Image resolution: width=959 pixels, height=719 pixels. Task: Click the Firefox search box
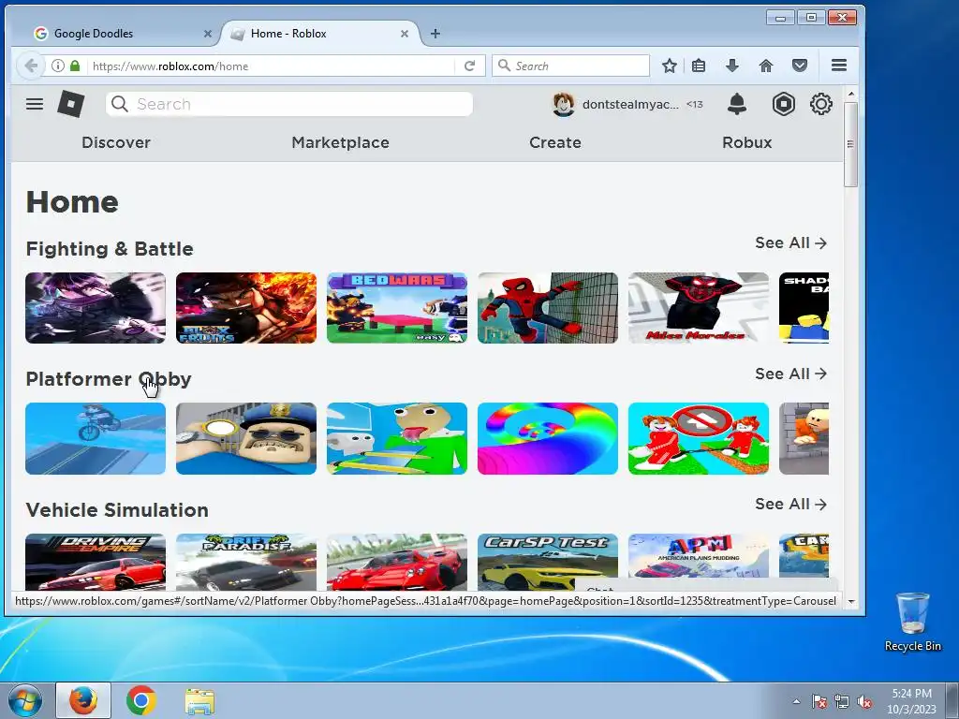[570, 66]
